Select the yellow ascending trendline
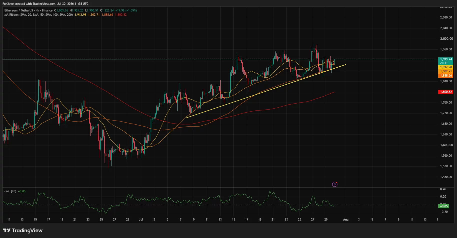 tap(266, 91)
